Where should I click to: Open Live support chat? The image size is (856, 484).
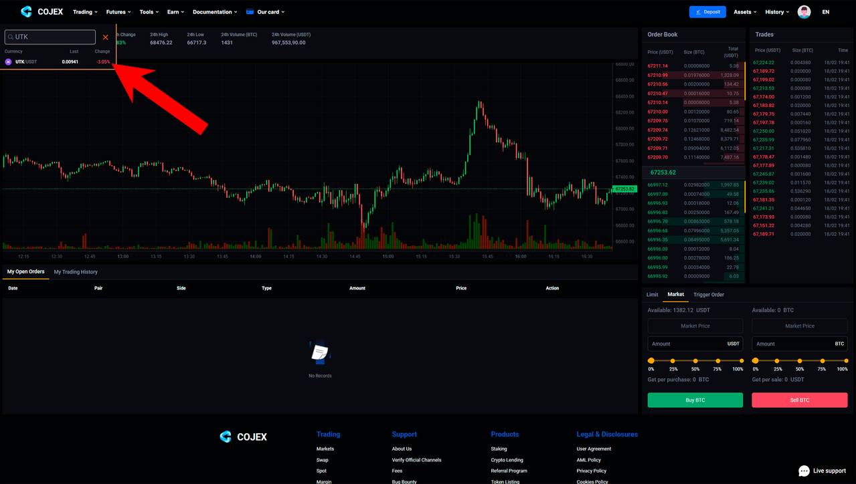click(x=823, y=471)
